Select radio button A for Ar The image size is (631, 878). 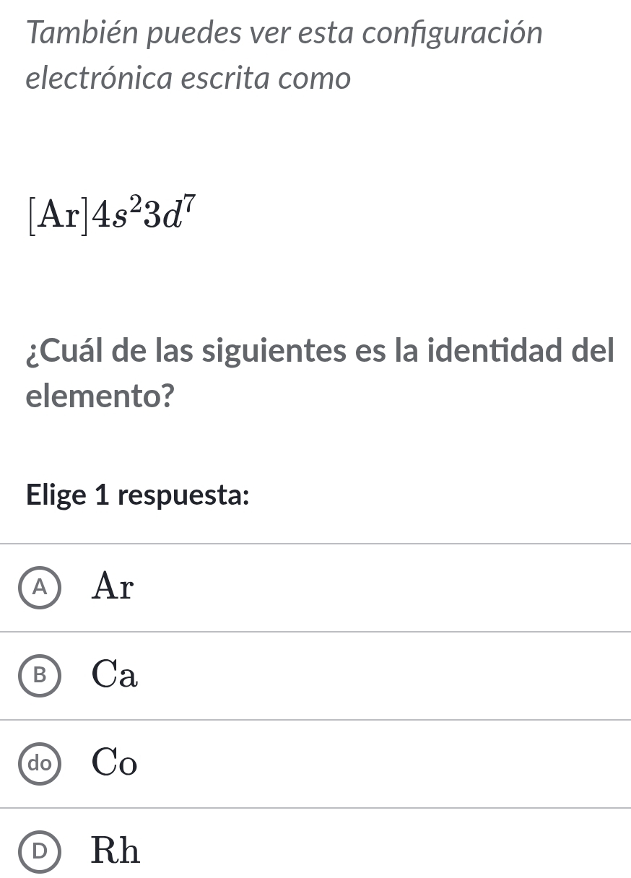(x=42, y=588)
